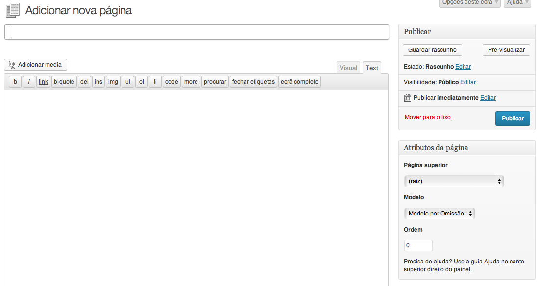Click the bold 'b' quicktag button
538x286 pixels.
15,82
